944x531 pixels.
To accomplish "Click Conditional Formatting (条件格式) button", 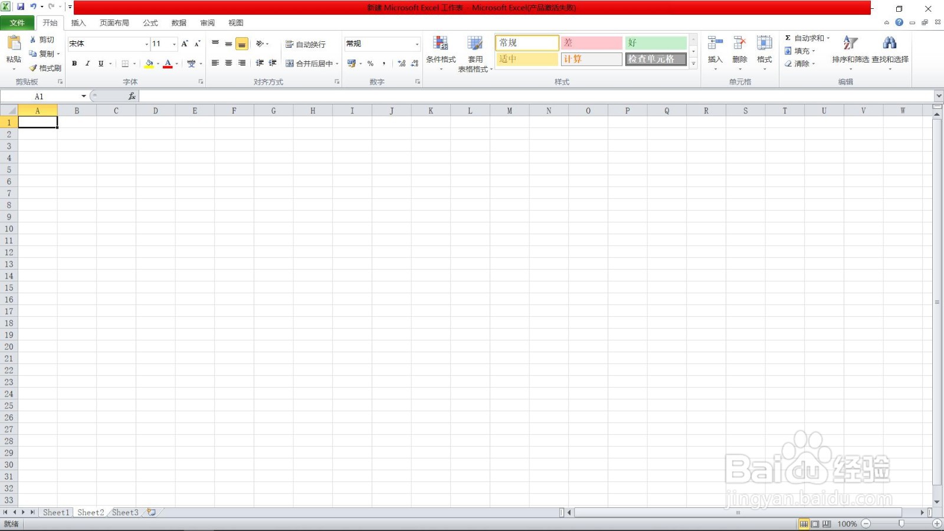I will tap(441, 53).
